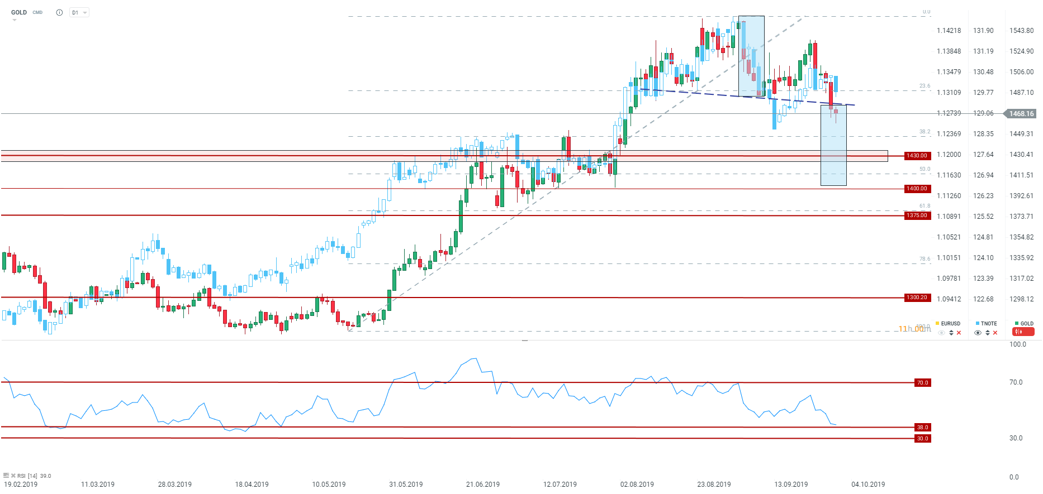The image size is (1043, 494).
Task: Click the current price tag 1468.16
Action: coord(1021,114)
